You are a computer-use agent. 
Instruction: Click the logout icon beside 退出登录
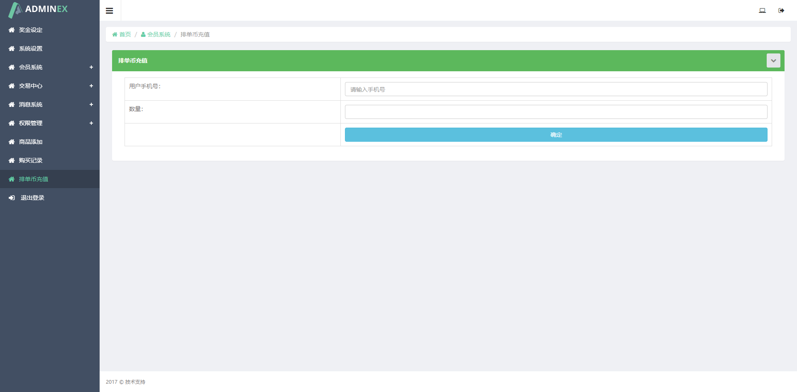click(x=12, y=198)
